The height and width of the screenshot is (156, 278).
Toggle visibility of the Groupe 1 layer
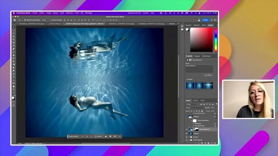click(x=186, y=137)
